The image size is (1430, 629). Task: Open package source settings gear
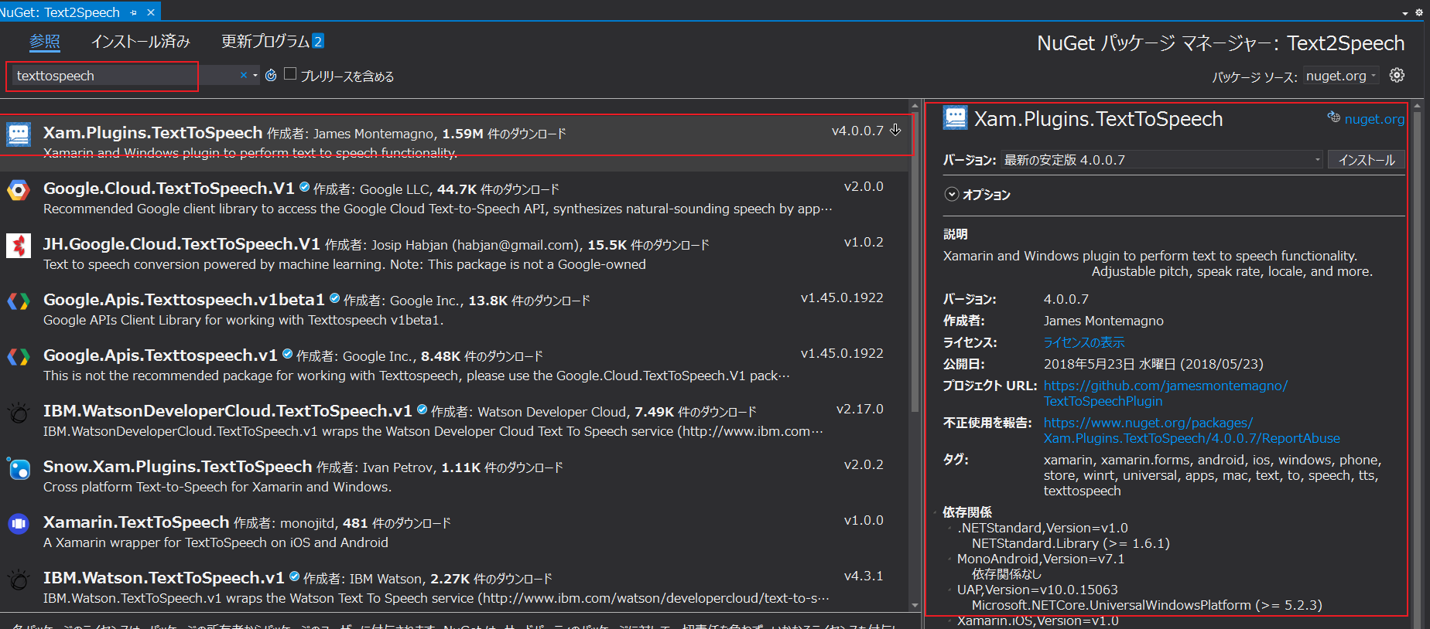click(x=1397, y=75)
